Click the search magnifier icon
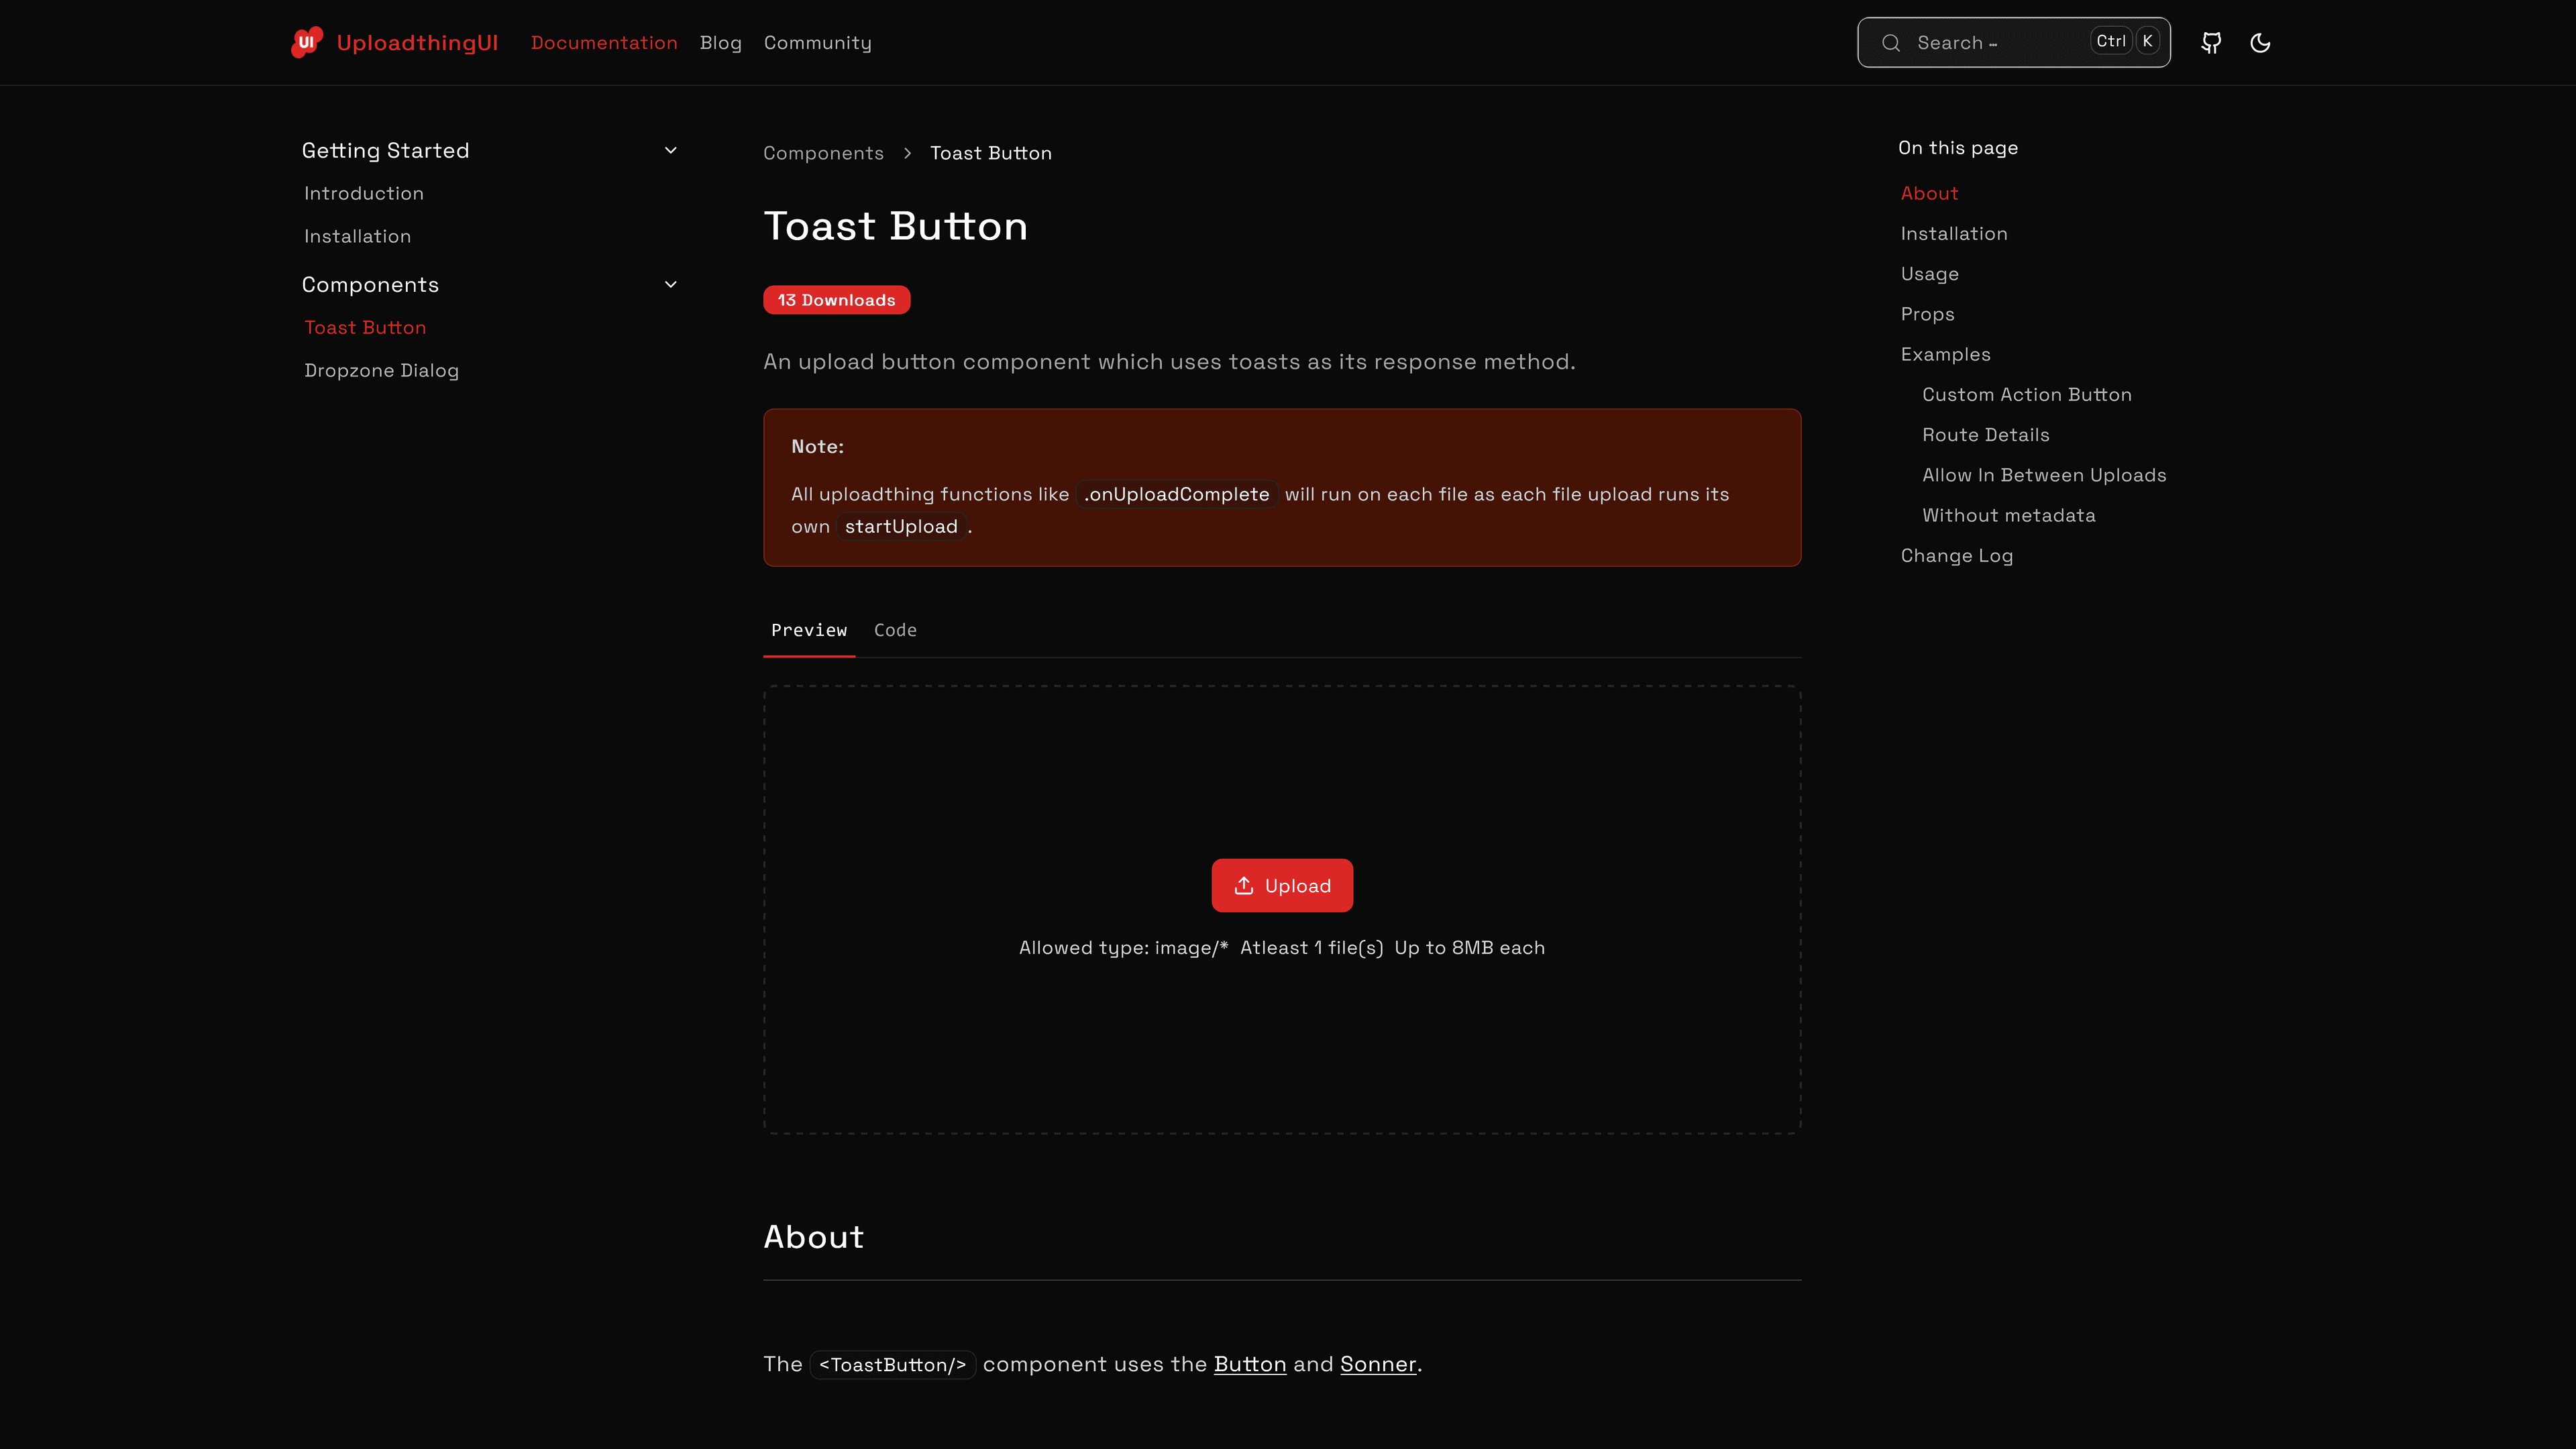 tap(1891, 42)
